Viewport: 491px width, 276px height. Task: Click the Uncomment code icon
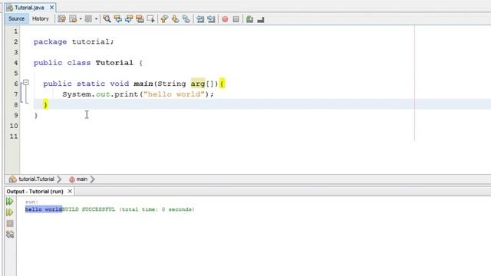tap(261, 19)
